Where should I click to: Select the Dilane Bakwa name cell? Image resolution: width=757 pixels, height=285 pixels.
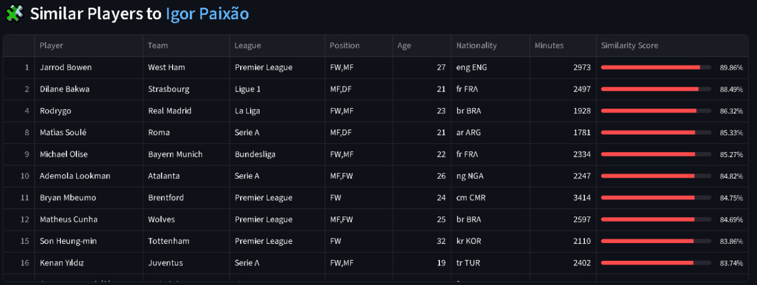[x=64, y=89]
